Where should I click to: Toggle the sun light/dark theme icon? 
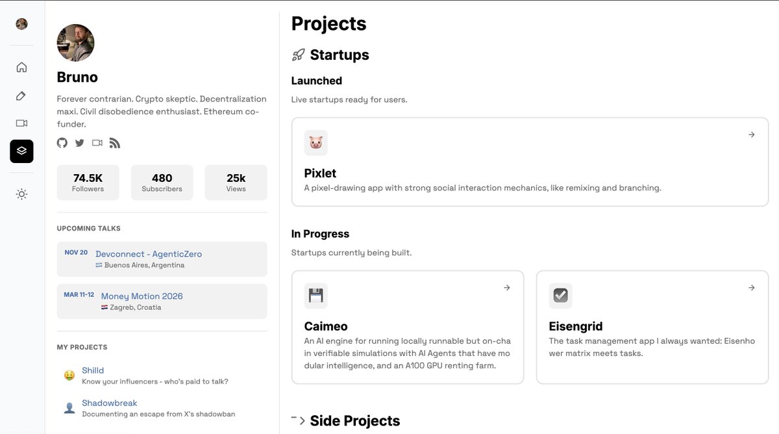pos(21,194)
